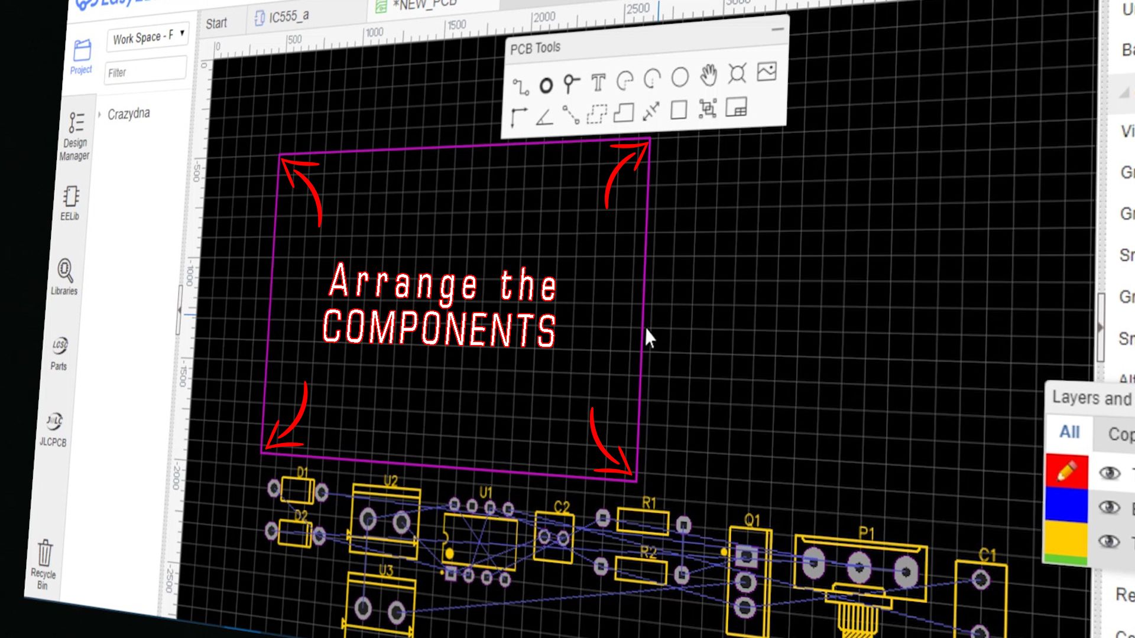Viewport: 1135px width, 638px height.
Task: Select the Copper Area tool
Action: 596,115
